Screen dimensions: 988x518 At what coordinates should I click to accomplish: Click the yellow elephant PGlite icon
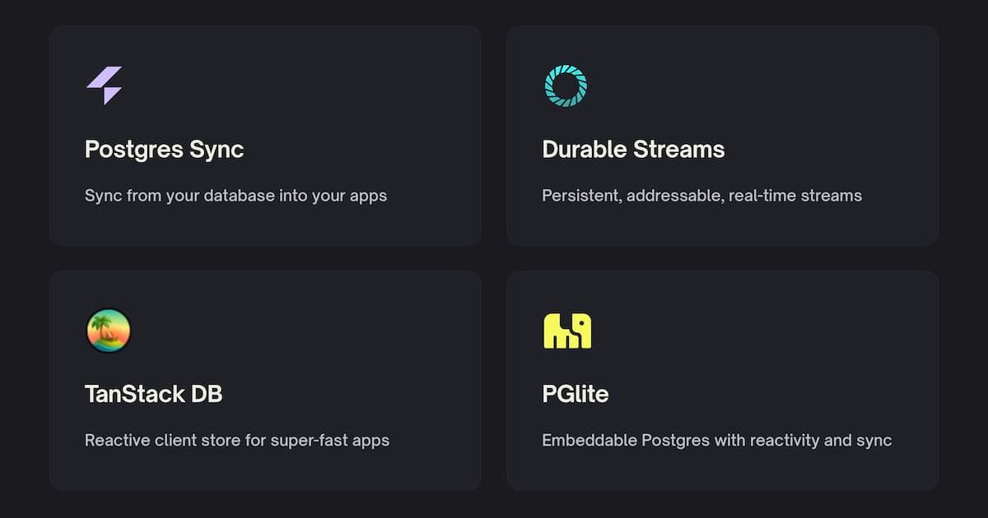point(566,331)
